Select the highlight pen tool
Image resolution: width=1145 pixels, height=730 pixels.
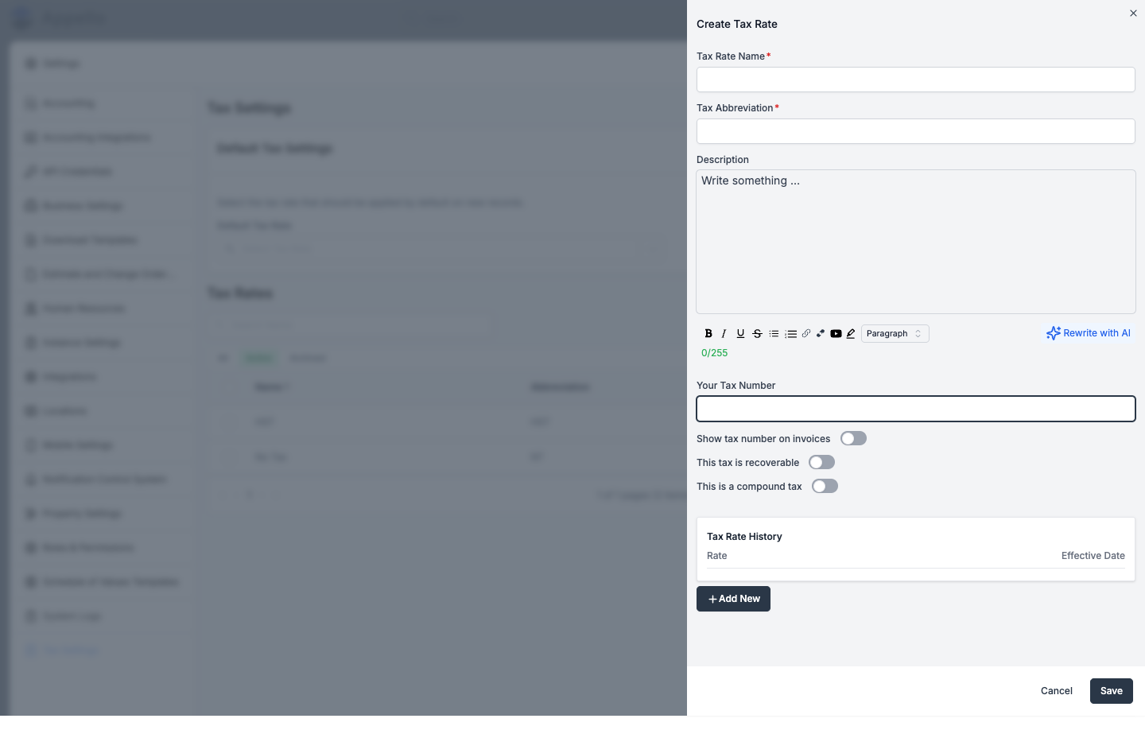(851, 334)
